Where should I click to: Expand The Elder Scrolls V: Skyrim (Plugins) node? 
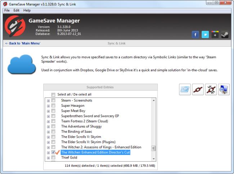pos(48,142)
